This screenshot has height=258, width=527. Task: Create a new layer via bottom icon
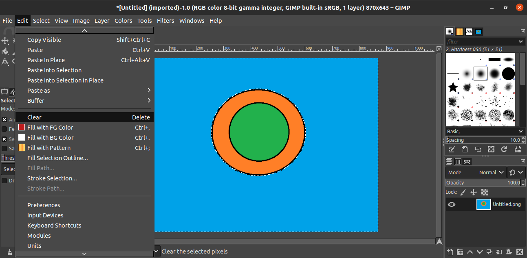pos(450,251)
